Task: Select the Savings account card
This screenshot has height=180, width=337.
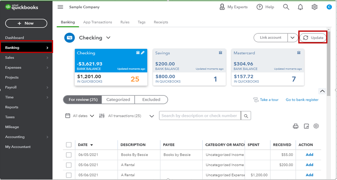Action: (189, 67)
